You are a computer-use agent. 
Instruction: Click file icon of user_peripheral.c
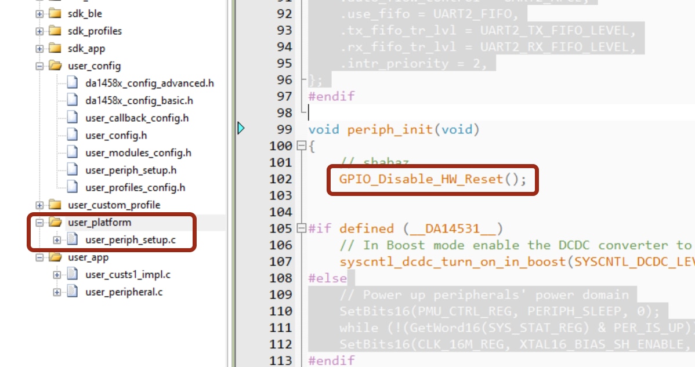click(73, 291)
